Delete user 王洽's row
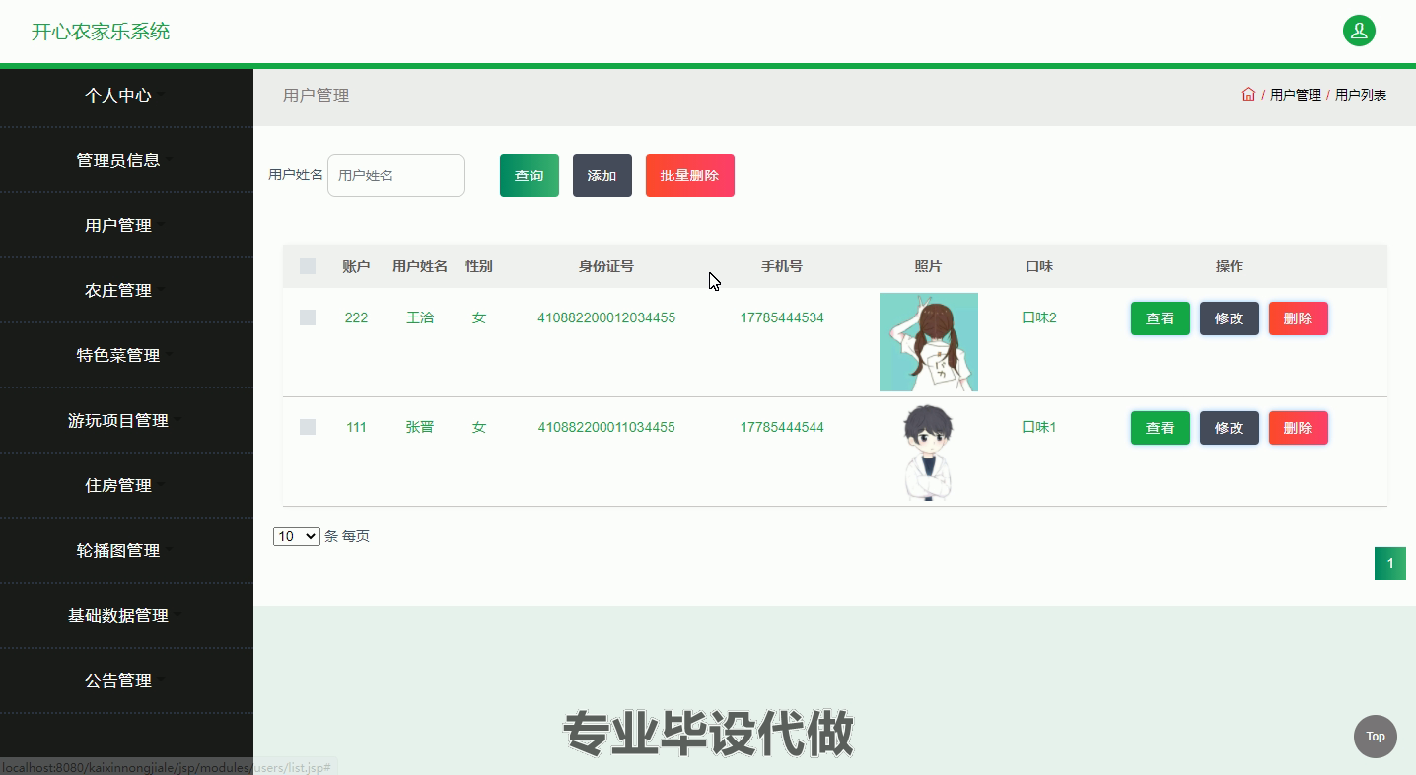Image resolution: width=1416 pixels, height=775 pixels. (x=1299, y=318)
